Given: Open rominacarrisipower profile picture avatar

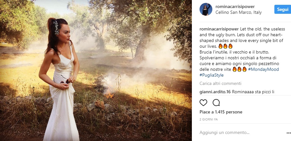Looking at the screenshot, I should tap(206, 9).
